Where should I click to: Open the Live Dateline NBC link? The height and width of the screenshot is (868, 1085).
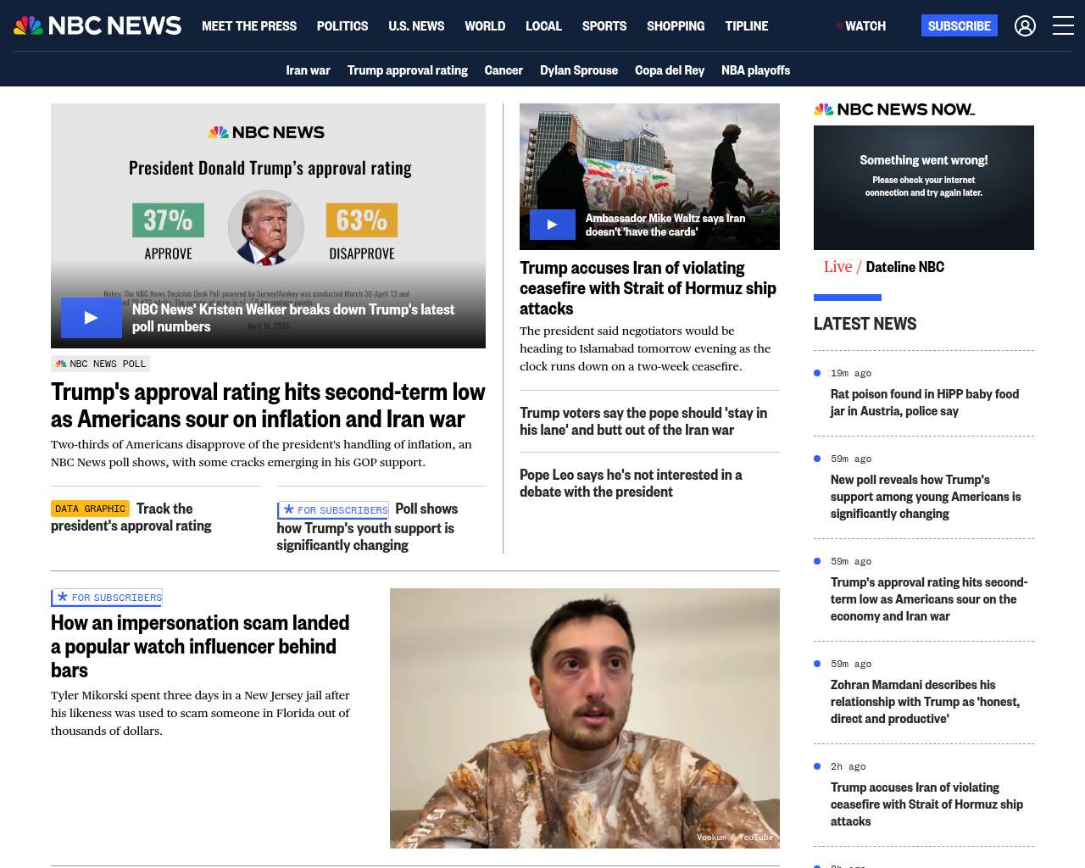pos(884,267)
